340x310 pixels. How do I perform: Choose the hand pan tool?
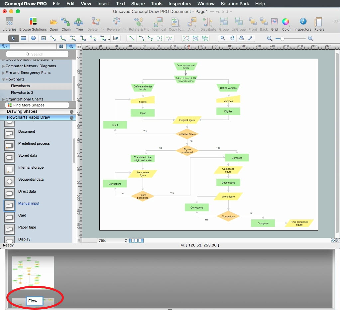[232, 38]
